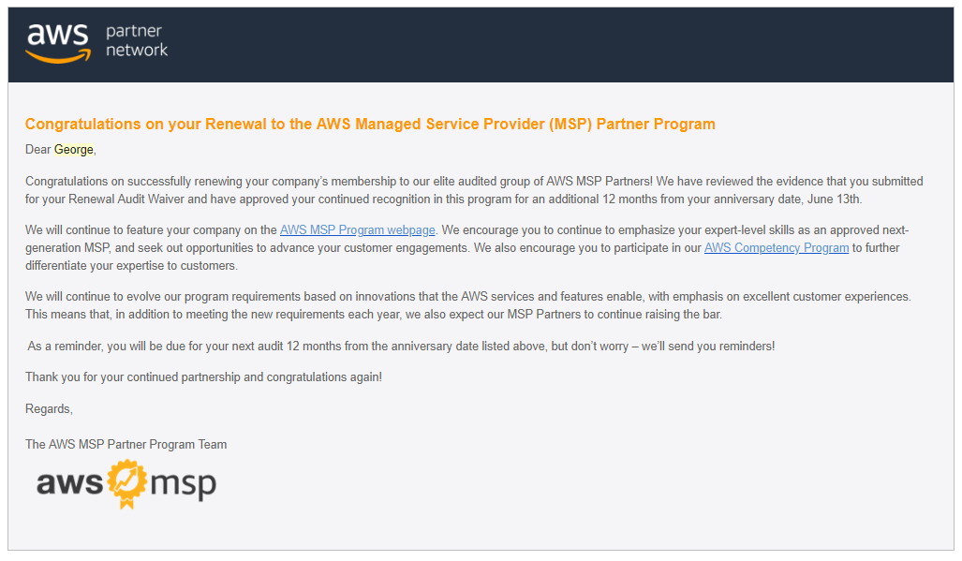Open the AWS Competency Program link
The height and width of the screenshot is (561, 962).
pos(777,247)
